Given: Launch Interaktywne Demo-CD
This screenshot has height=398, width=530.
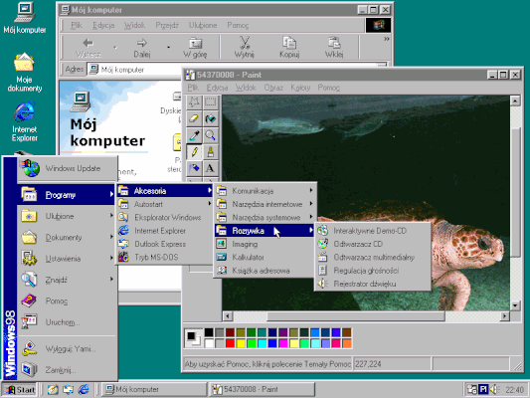Looking at the screenshot, I should click(373, 231).
